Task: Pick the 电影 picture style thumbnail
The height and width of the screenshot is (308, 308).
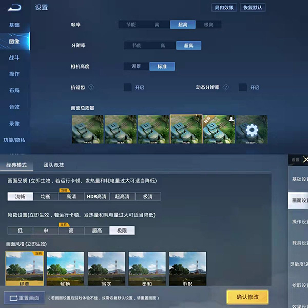Action: point(187,269)
